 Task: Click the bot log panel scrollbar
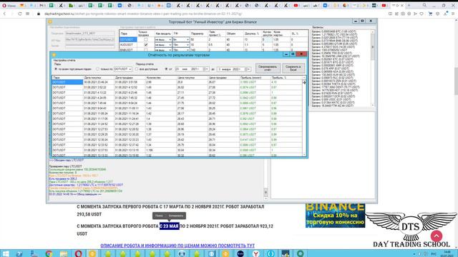click(x=265, y=180)
